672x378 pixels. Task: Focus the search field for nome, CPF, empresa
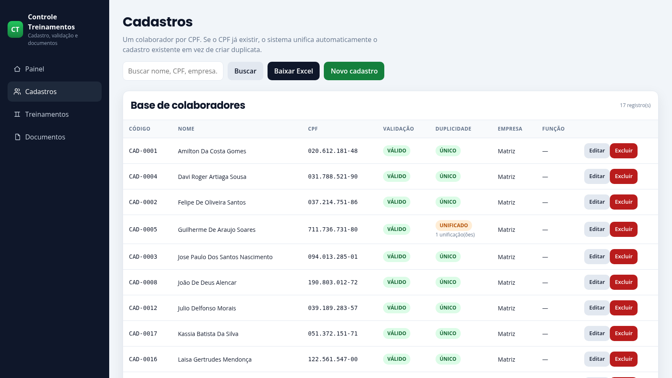[x=173, y=71]
